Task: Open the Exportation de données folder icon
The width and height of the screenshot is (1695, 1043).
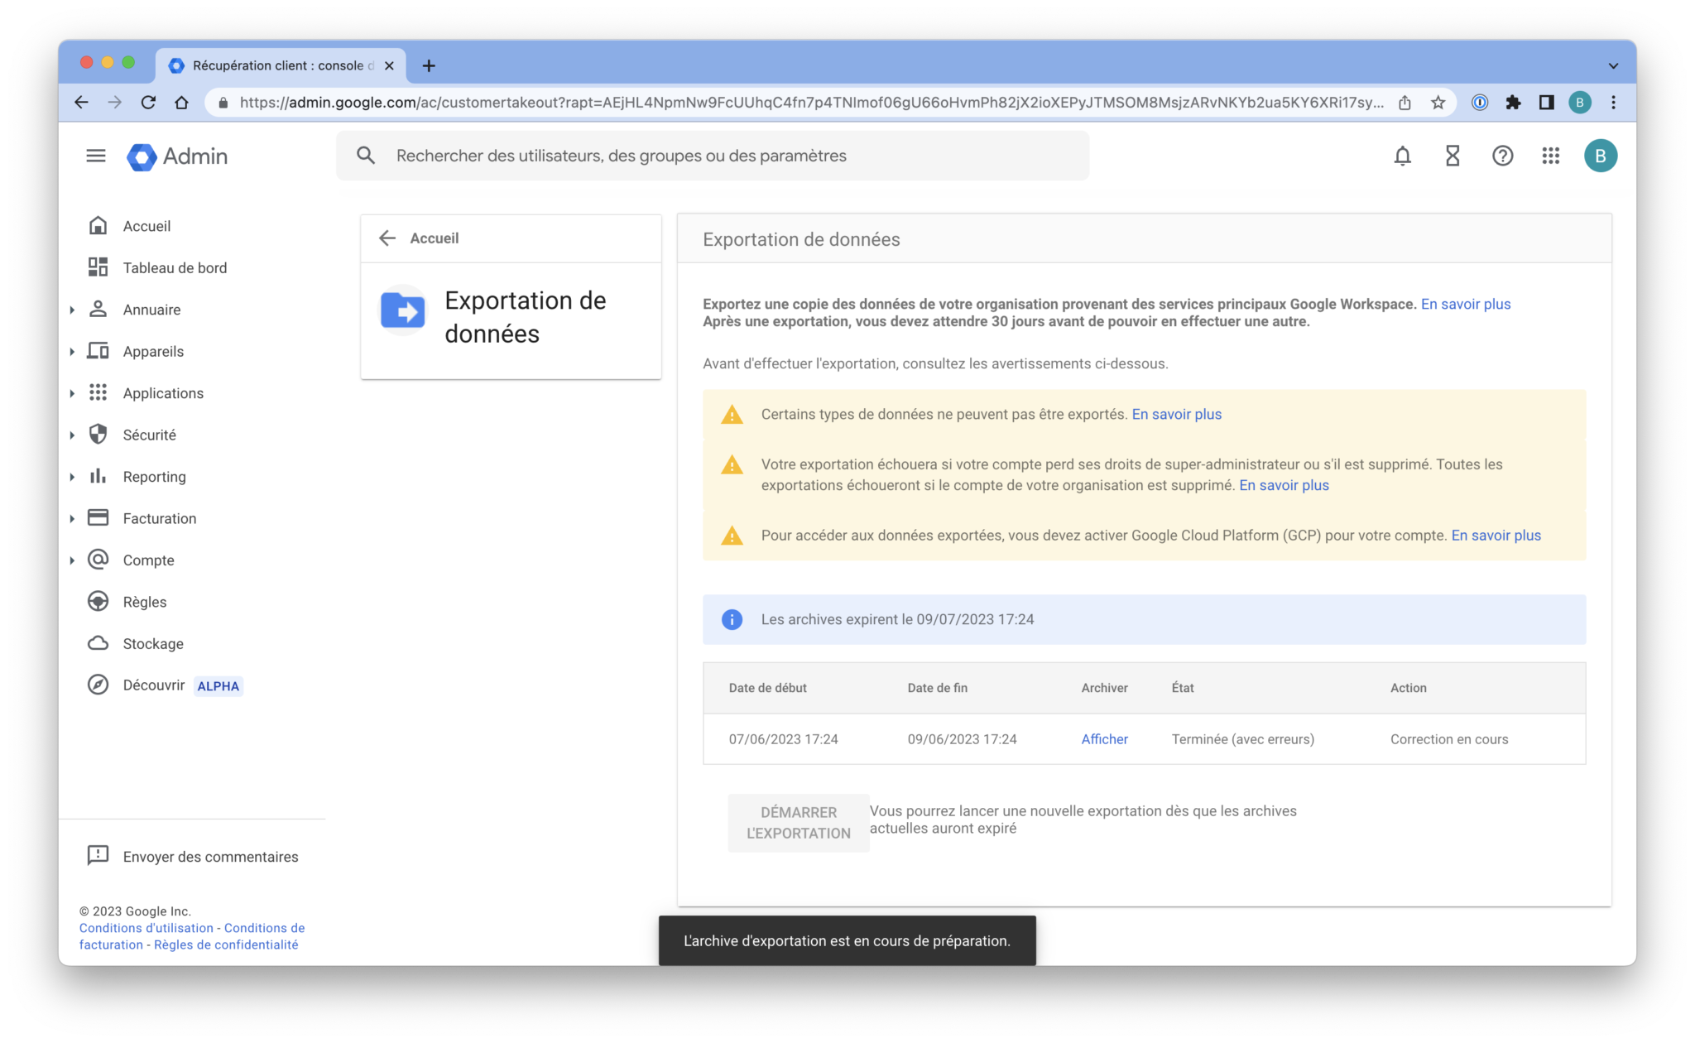Action: [402, 310]
